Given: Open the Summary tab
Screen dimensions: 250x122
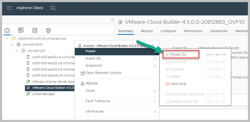Looking at the screenshot, I should (x=126, y=31).
